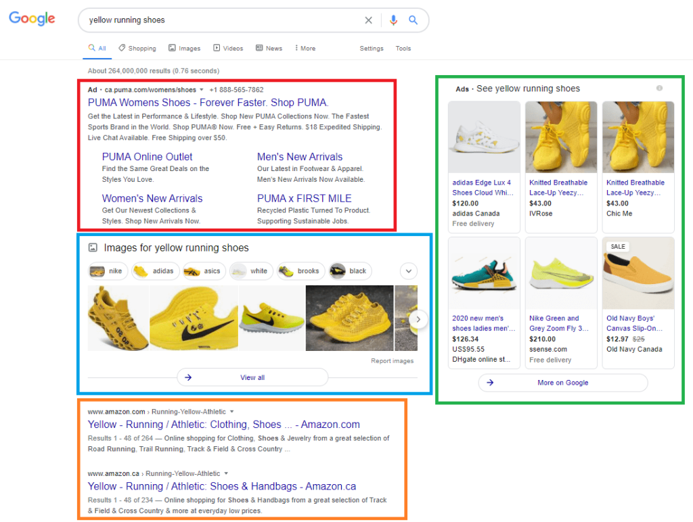
Task: Enable the 'white' image filter chip
Action: [x=251, y=270]
